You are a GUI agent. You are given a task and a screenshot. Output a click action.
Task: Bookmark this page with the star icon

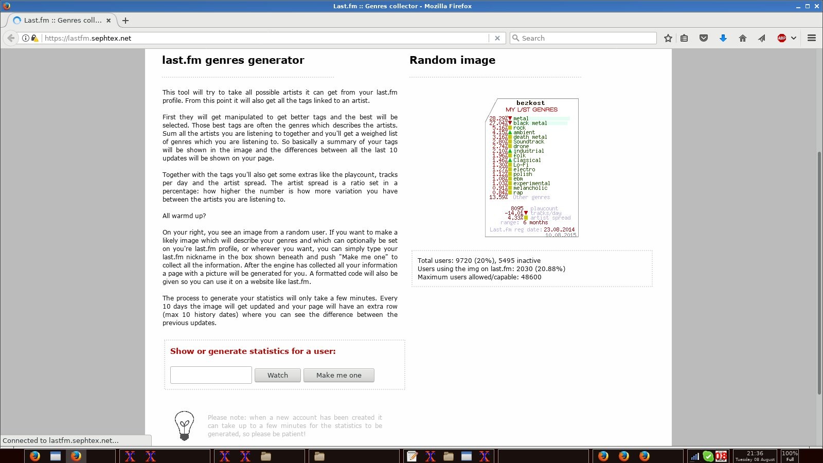coord(668,38)
